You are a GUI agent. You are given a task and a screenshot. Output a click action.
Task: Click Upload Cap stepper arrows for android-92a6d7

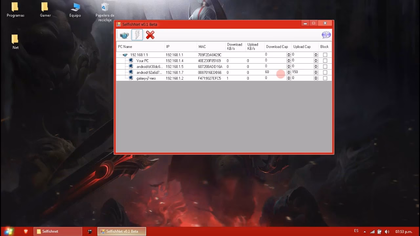[x=316, y=72]
